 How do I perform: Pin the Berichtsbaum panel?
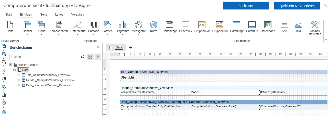coord(98,48)
